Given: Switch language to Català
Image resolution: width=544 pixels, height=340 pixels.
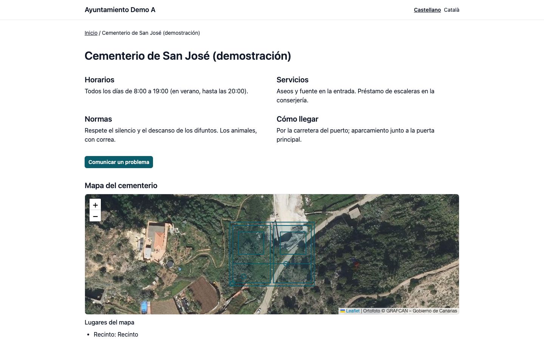Looking at the screenshot, I should [x=451, y=10].
